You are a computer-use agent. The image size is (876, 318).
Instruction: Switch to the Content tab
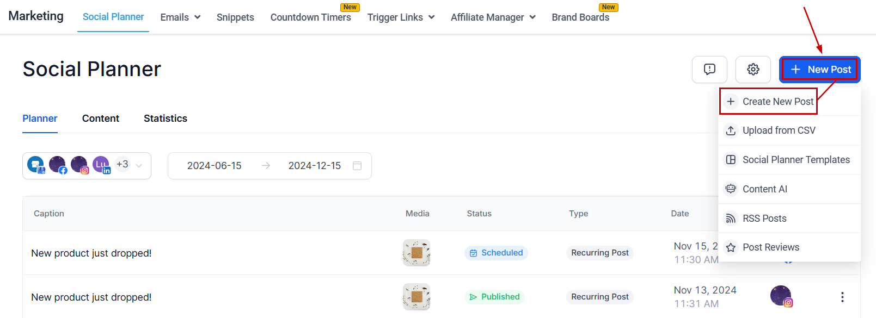pos(101,119)
